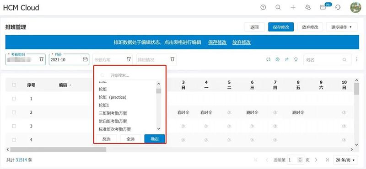366x169 pixels.
Task: Open the calendar icon in month field
Action: click(x=85, y=59)
